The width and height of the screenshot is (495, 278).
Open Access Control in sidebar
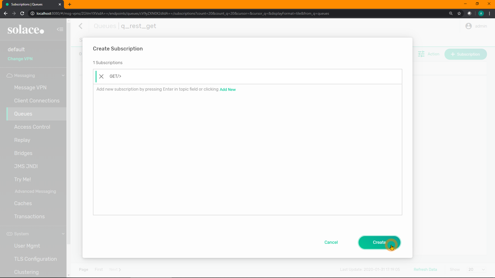[32, 127]
